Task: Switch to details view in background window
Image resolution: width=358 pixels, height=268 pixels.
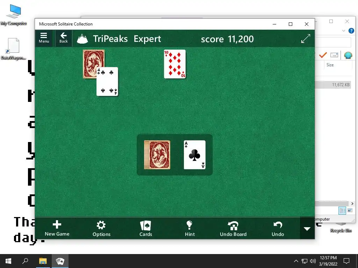Action: pyautogui.click(x=342, y=210)
